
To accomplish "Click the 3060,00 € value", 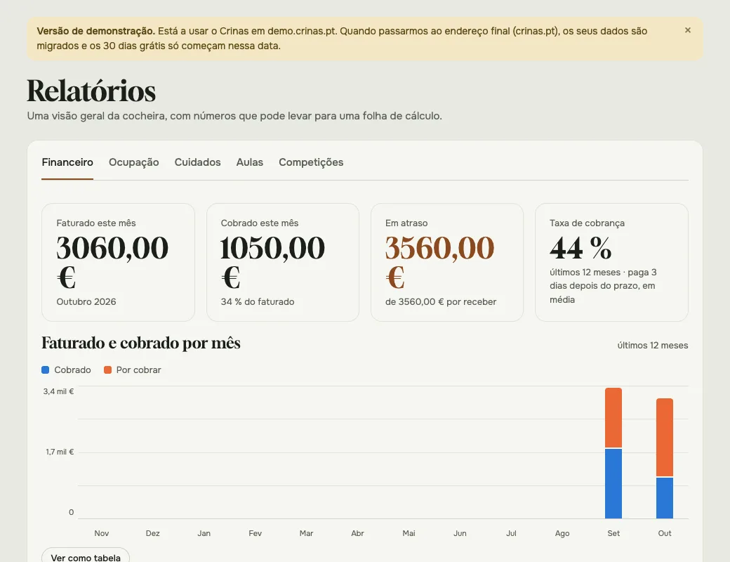I will (112, 262).
